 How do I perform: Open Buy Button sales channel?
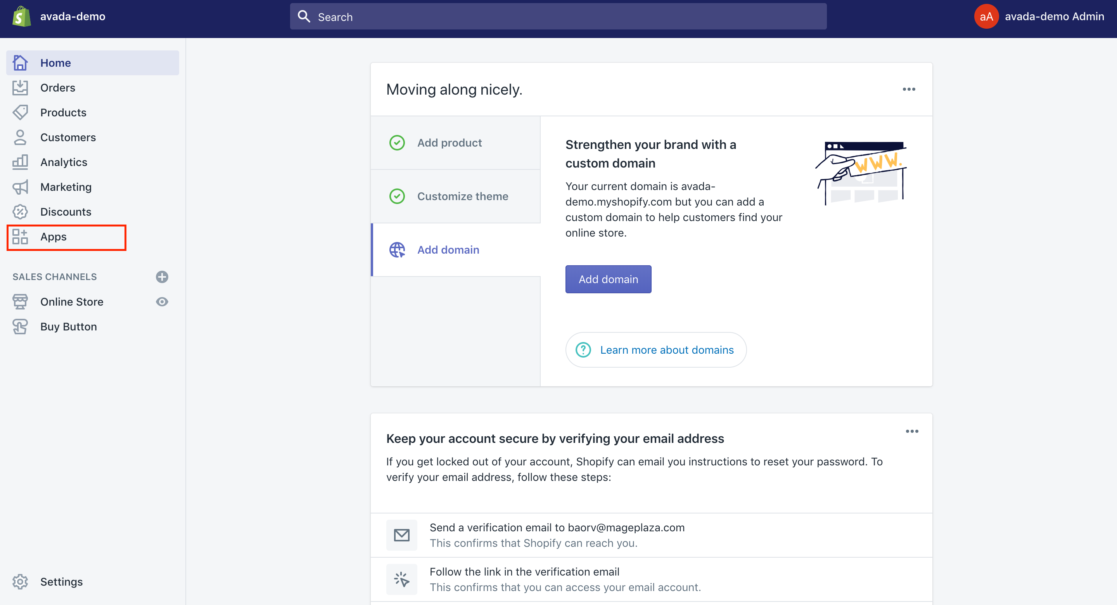pyautogui.click(x=92, y=326)
